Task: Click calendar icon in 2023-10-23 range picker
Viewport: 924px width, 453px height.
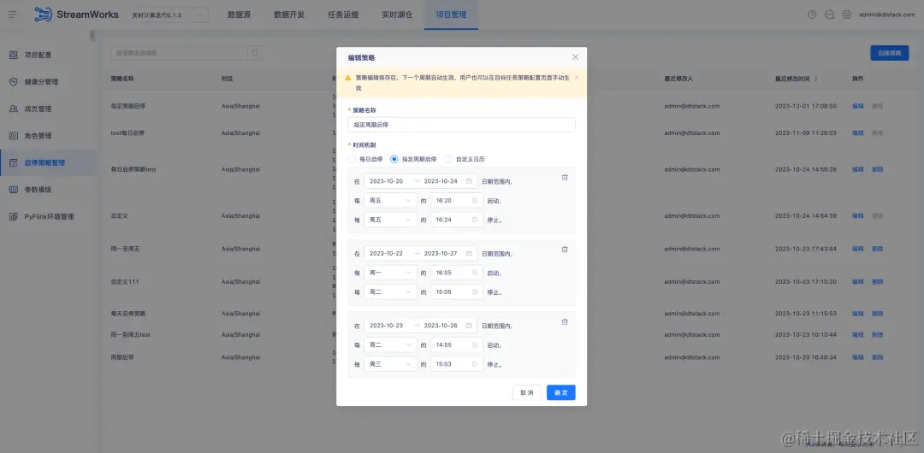Action: coord(469,326)
